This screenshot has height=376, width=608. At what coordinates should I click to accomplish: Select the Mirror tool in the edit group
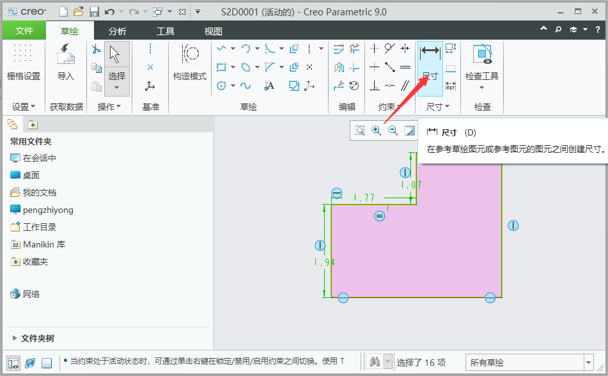point(339,67)
